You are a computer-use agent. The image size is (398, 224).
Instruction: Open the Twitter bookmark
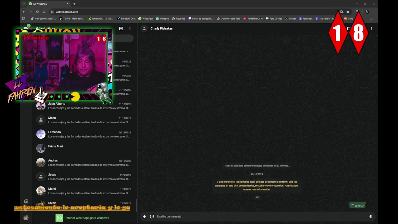click(x=290, y=19)
